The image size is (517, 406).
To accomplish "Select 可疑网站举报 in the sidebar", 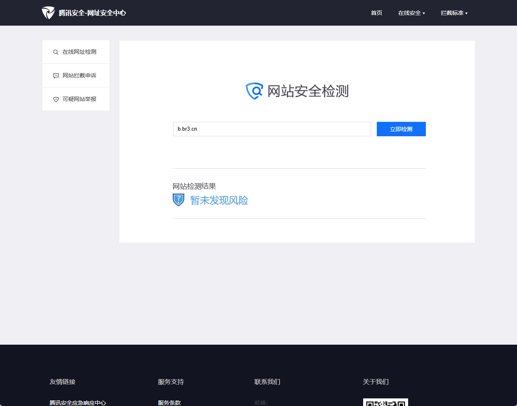I will (x=76, y=99).
